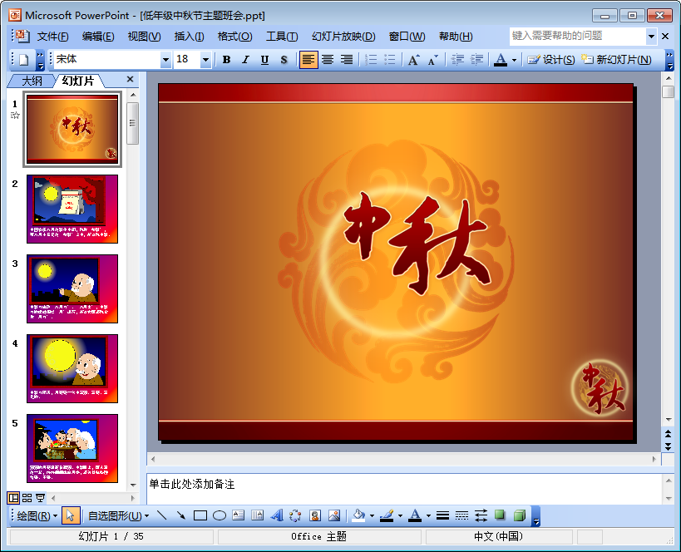Click the Design (设计) button
This screenshot has width=681, height=552.
551,60
